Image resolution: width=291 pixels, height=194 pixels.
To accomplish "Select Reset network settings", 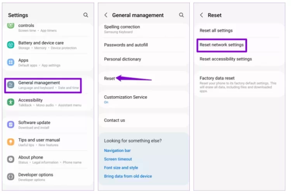I will 222,45.
